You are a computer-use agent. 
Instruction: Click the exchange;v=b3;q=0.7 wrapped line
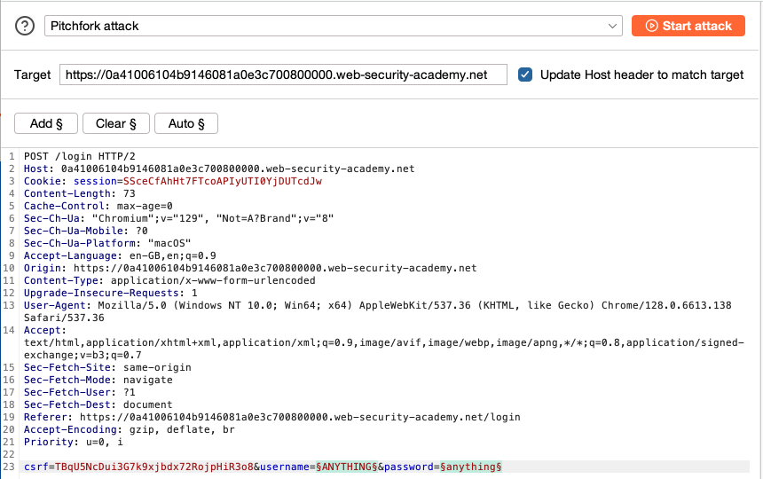tap(83, 355)
